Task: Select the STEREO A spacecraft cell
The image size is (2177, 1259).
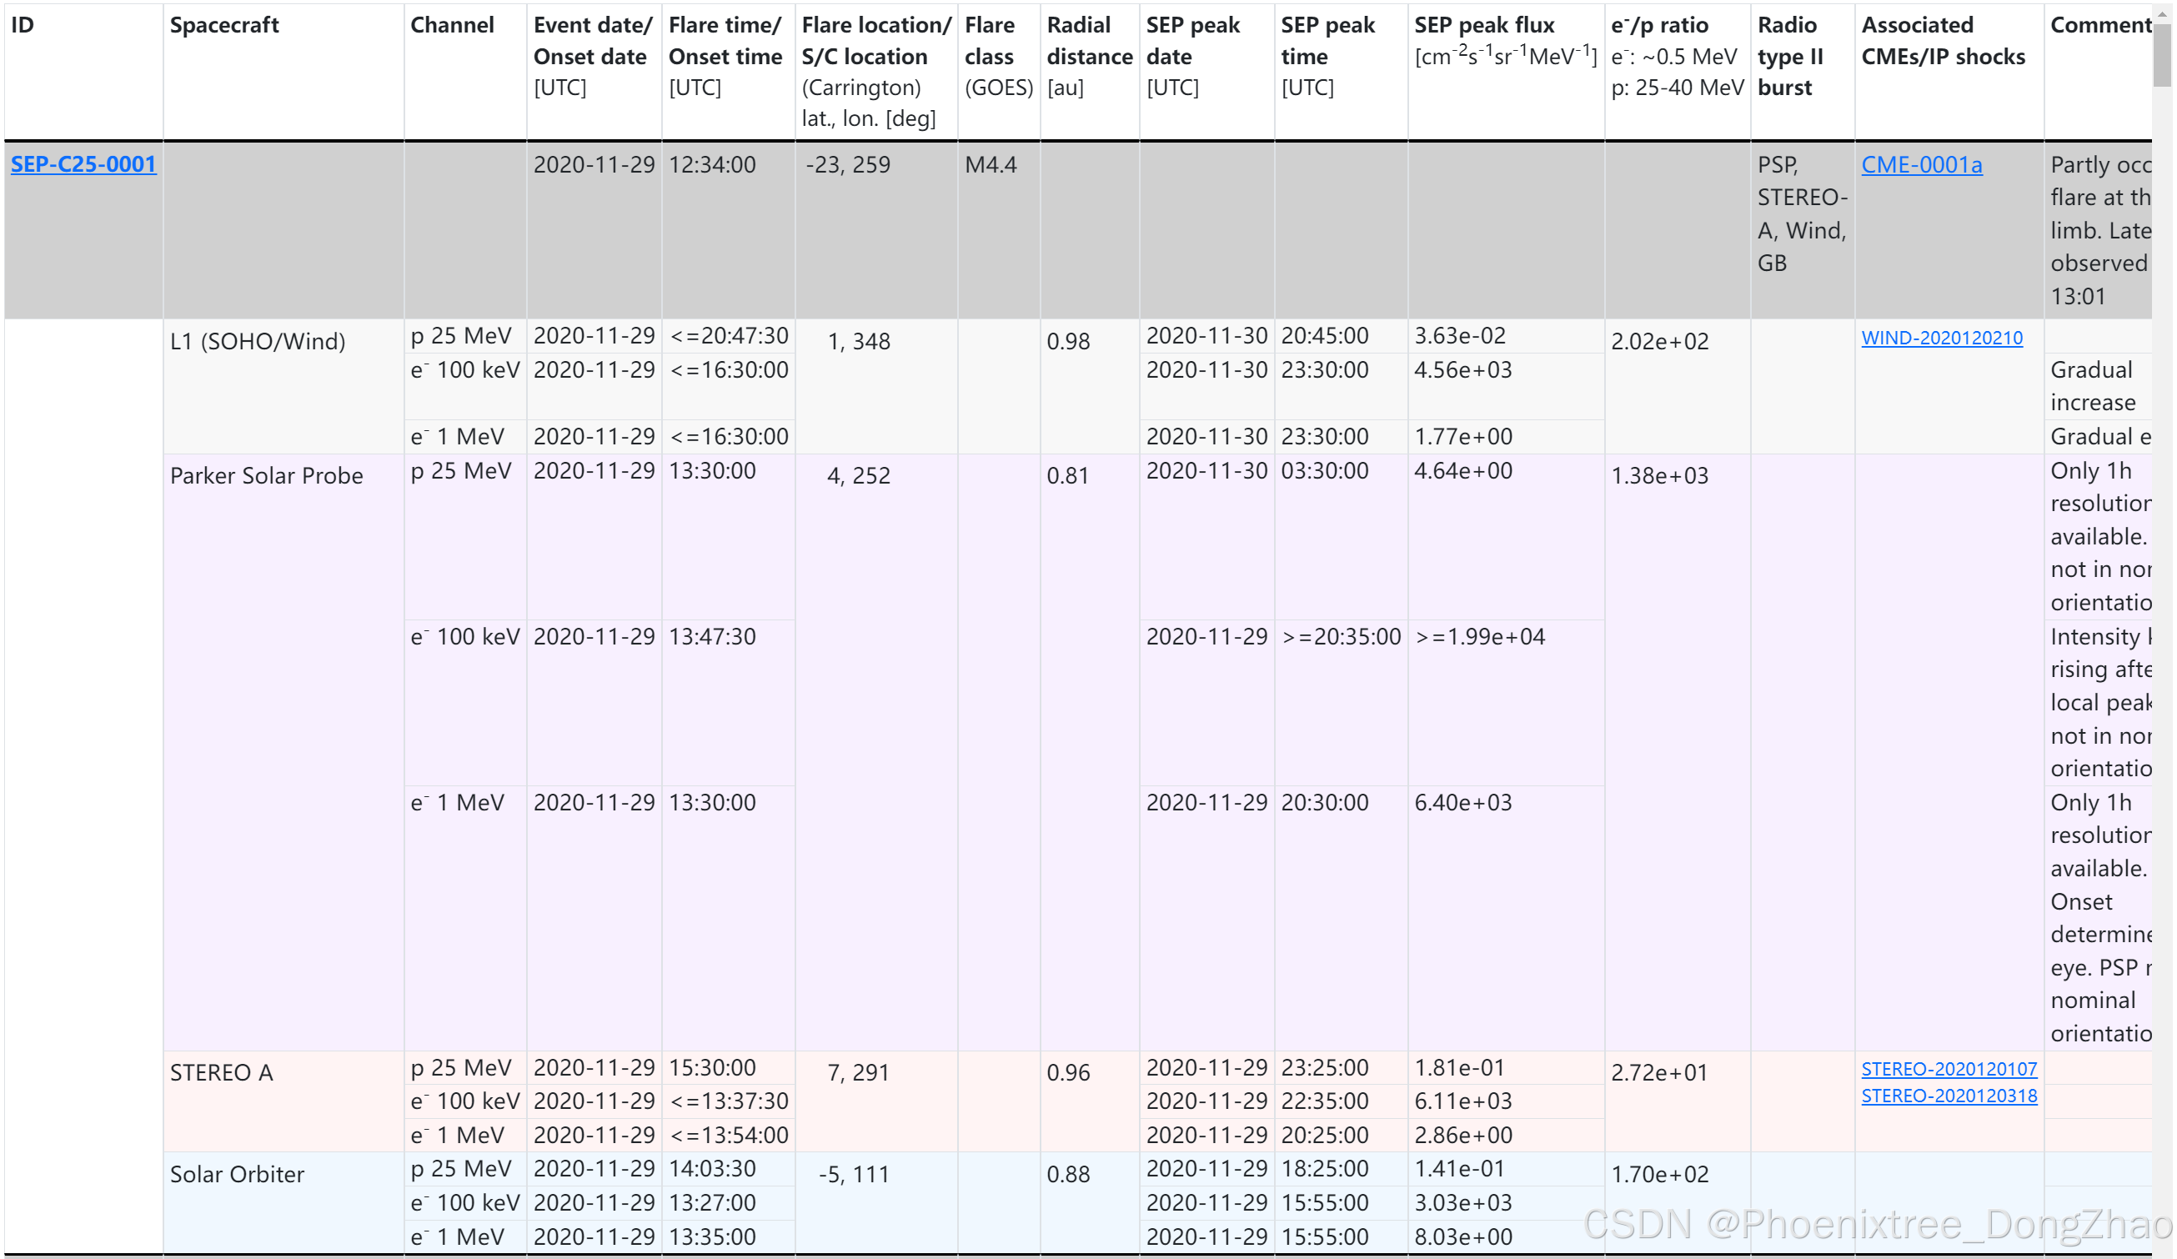Action: coord(221,1072)
